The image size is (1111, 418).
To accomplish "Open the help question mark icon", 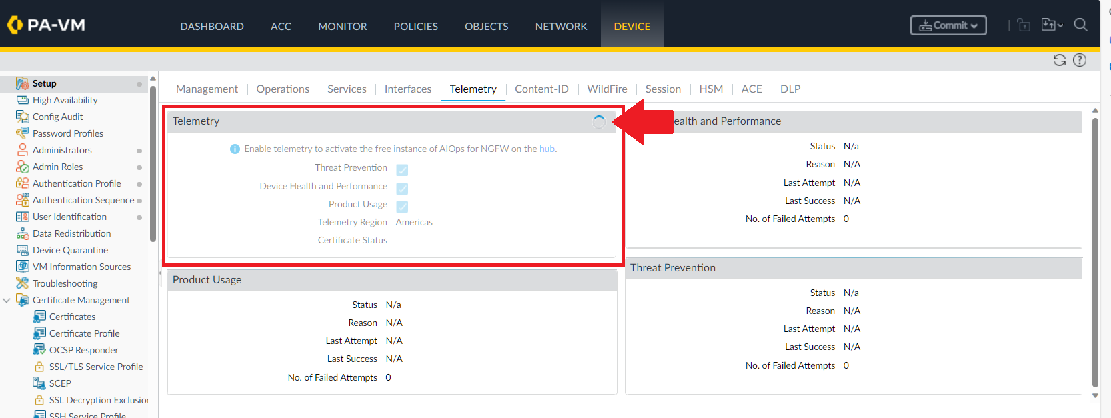I will [x=1080, y=60].
